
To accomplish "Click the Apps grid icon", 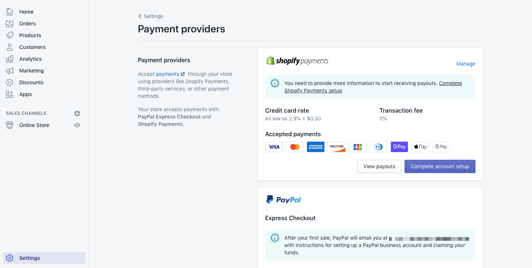I will tap(10, 94).
